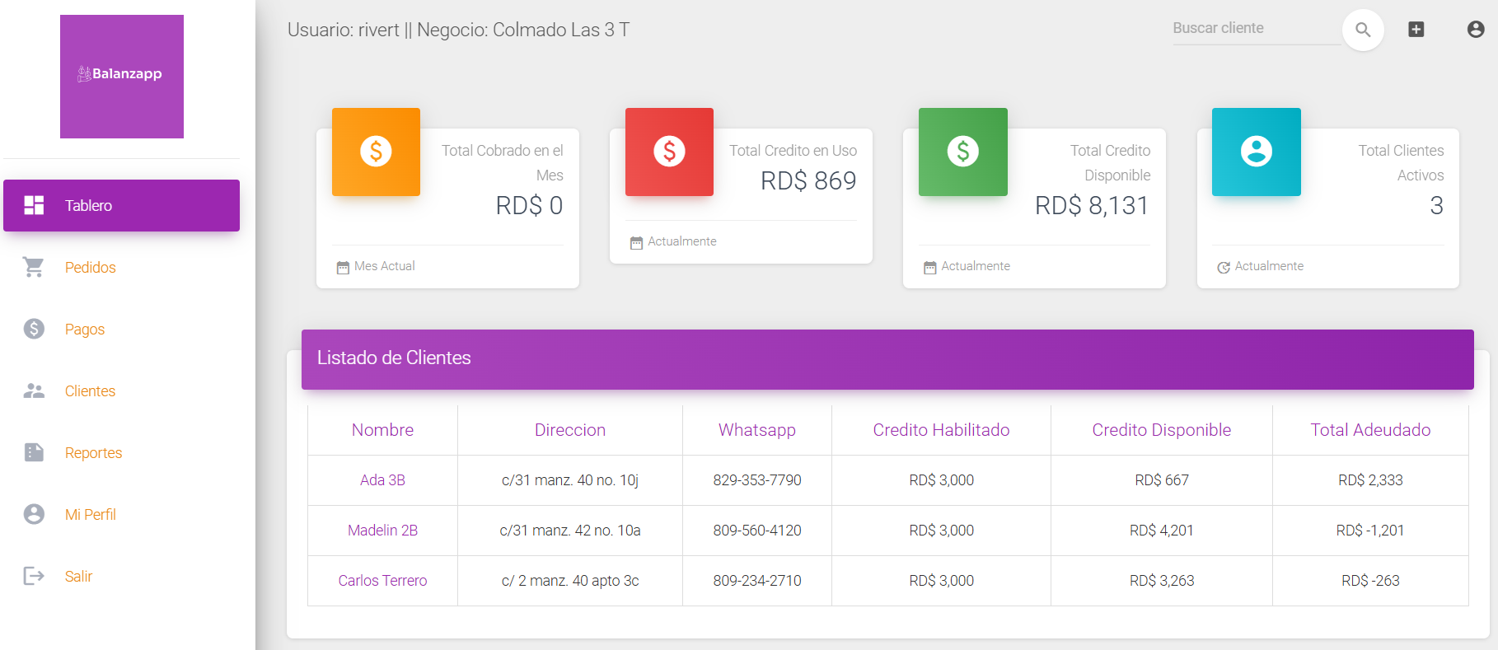Open client Ada 3B
This screenshot has width=1498, height=650.
tap(382, 480)
